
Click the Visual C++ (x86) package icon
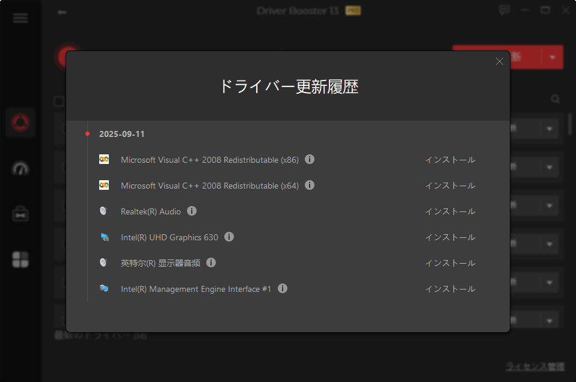tap(104, 159)
